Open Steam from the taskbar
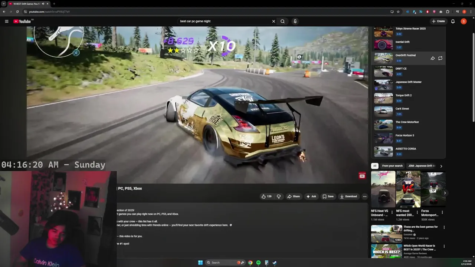 click(275, 263)
